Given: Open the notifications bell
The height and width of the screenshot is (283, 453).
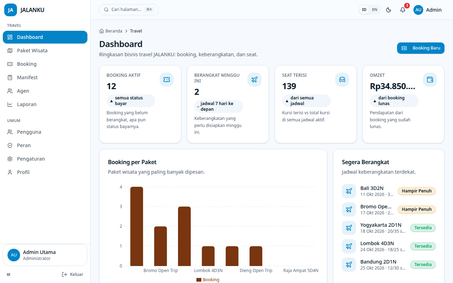Looking at the screenshot, I should pos(403,10).
